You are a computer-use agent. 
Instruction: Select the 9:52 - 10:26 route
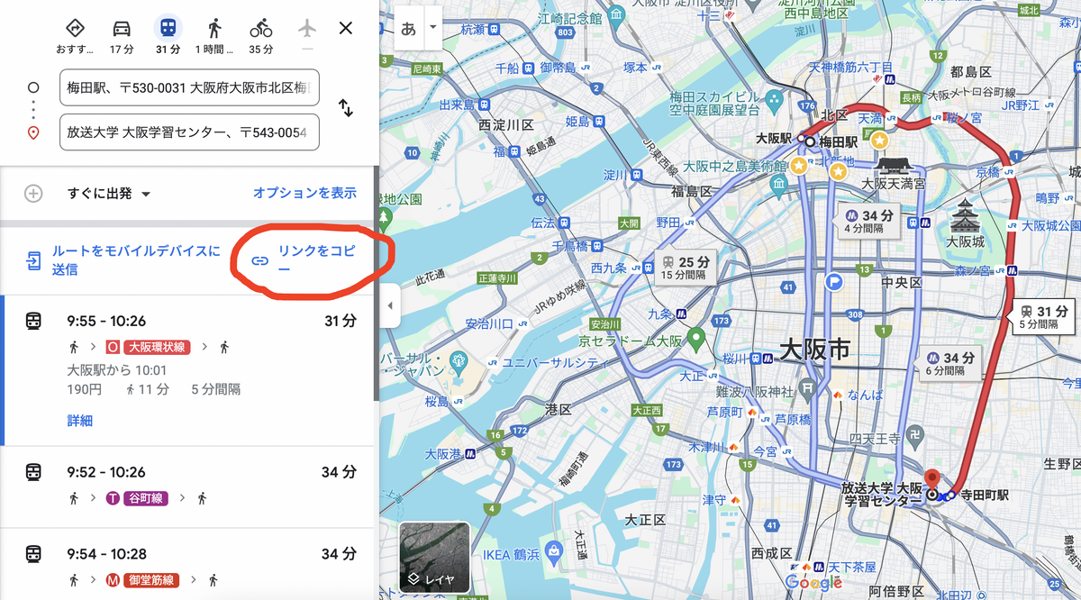pos(186,486)
